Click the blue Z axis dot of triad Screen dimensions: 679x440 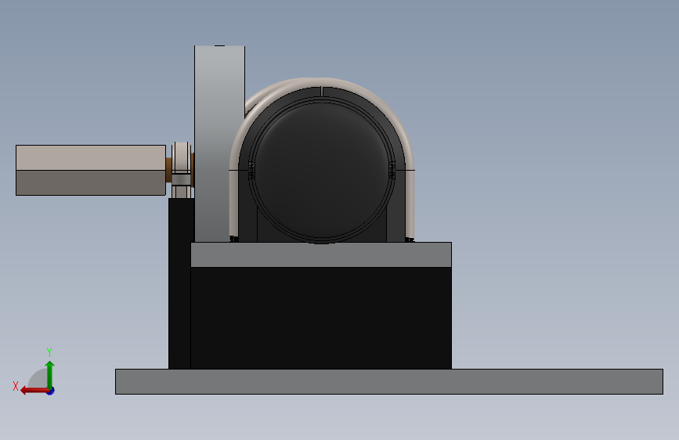click(51, 391)
